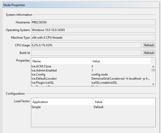Select the Operating System text field
161x133 pixels.
[93, 30]
